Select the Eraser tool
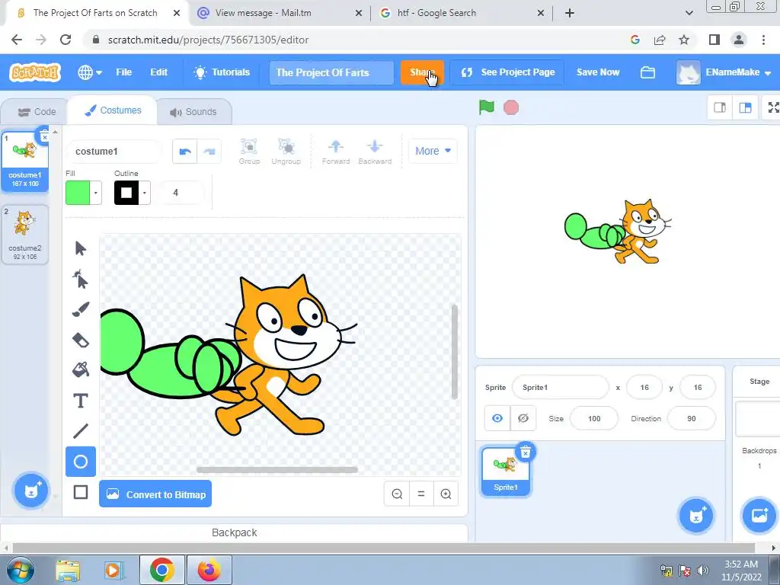Image resolution: width=780 pixels, height=585 pixels. pos(81,340)
